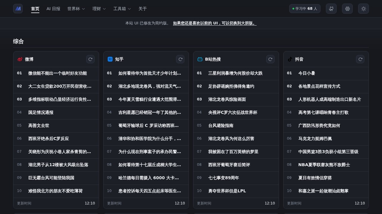This screenshot has width=382, height=214.
Task: Open 湖北龙卷风惊险画面
Action: tap(227, 99)
